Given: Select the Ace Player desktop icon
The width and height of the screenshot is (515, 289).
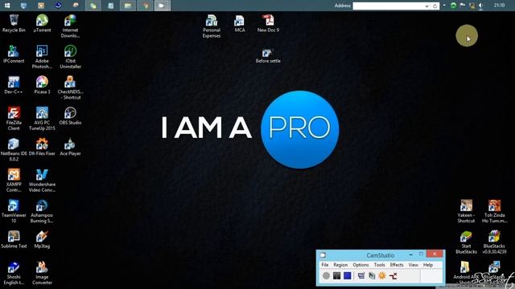Looking at the screenshot, I should (70, 147).
